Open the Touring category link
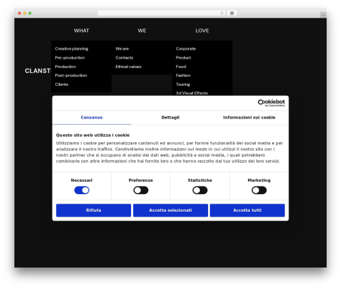The height and width of the screenshot is (288, 341). (x=183, y=84)
